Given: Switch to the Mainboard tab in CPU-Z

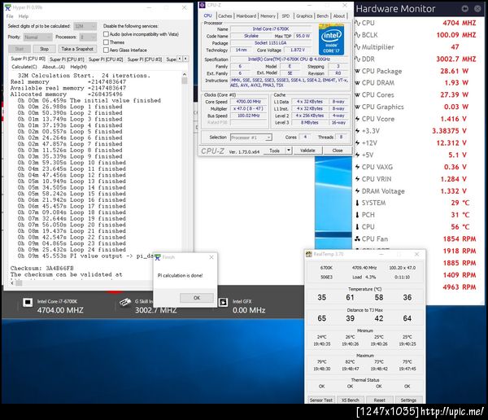Looking at the screenshot, I should click(246, 16).
